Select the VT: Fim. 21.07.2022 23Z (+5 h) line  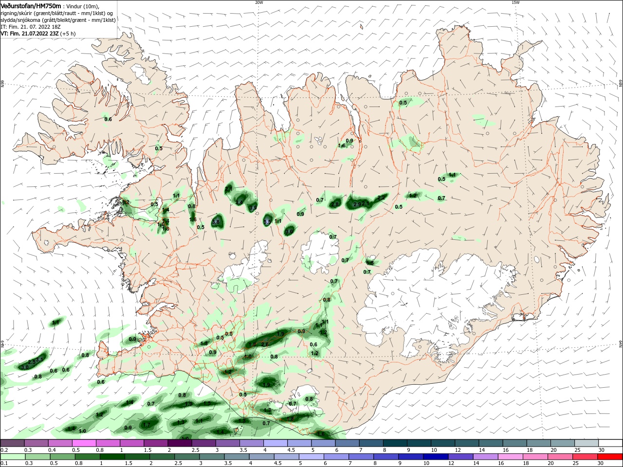click(x=38, y=34)
